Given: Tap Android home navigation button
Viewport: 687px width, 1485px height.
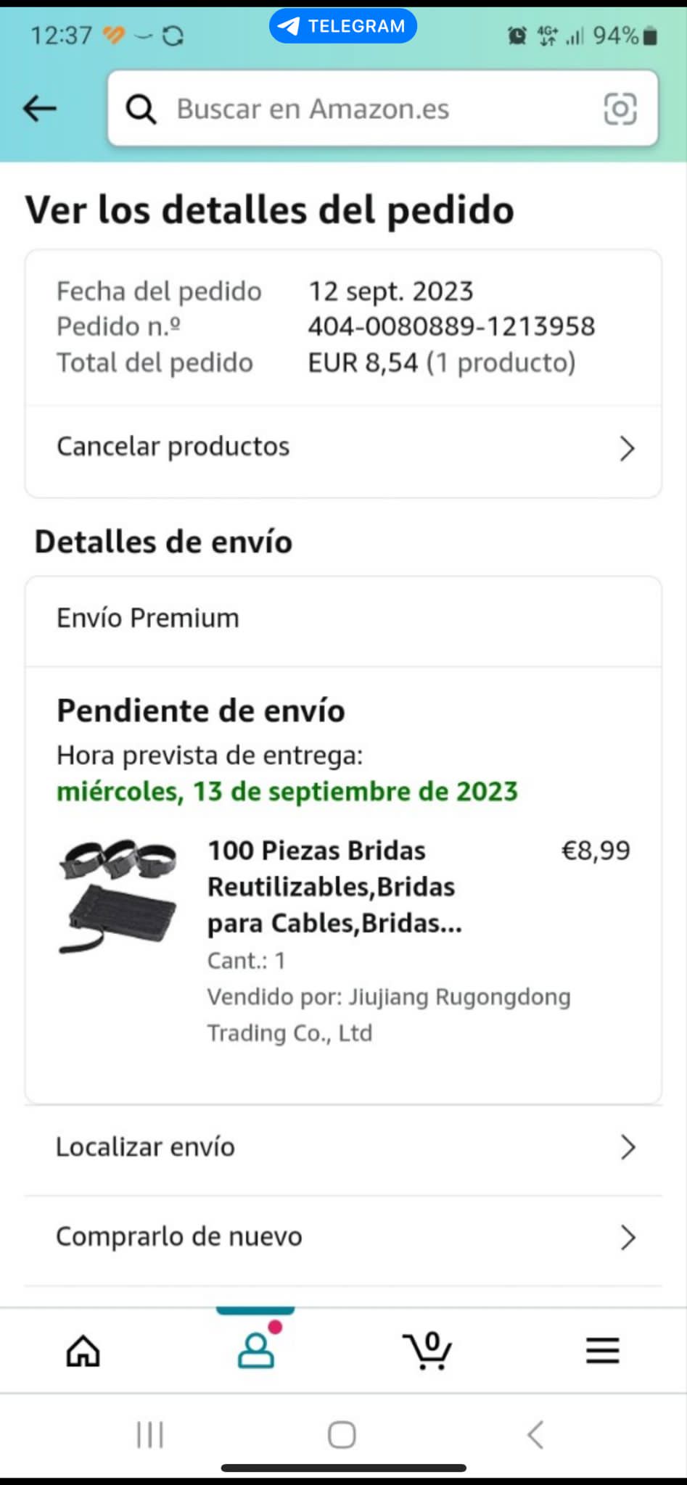Looking at the screenshot, I should click(342, 1434).
